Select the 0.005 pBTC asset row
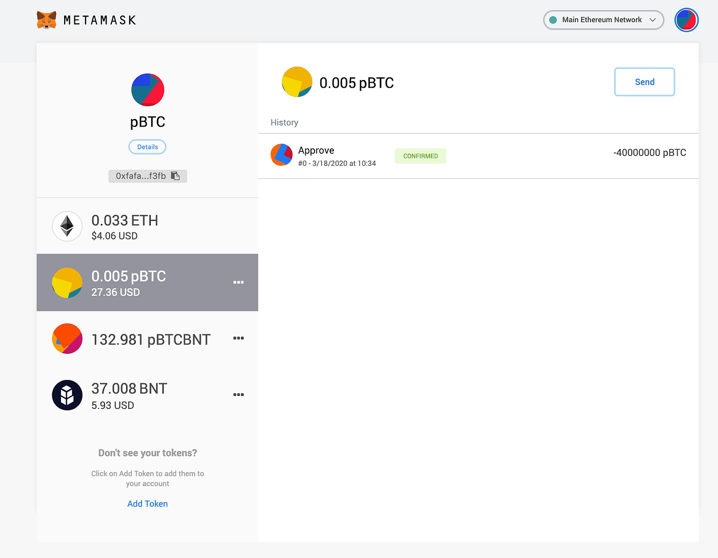The width and height of the screenshot is (718, 558). [x=147, y=283]
